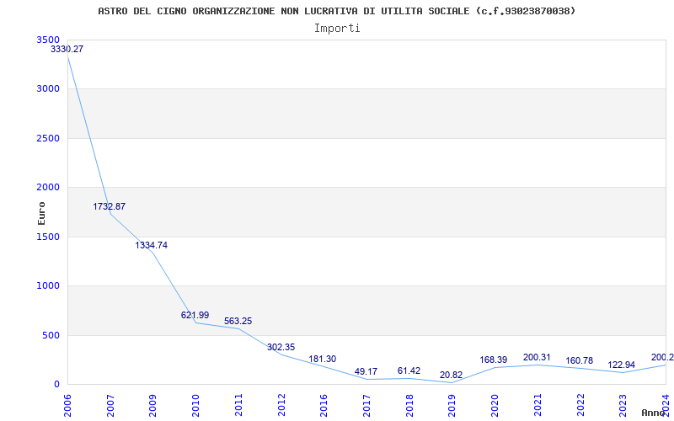Click y-axis tick 1500

tap(49, 237)
